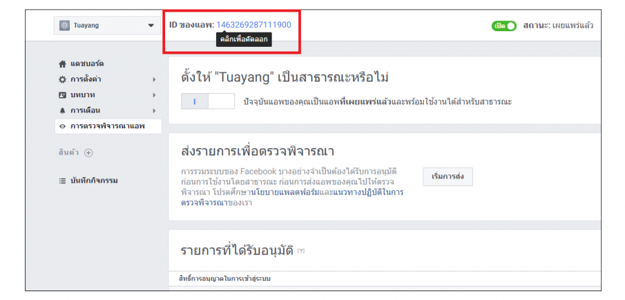
Task: Click the เริ่มการส่ง button
Action: (448, 176)
